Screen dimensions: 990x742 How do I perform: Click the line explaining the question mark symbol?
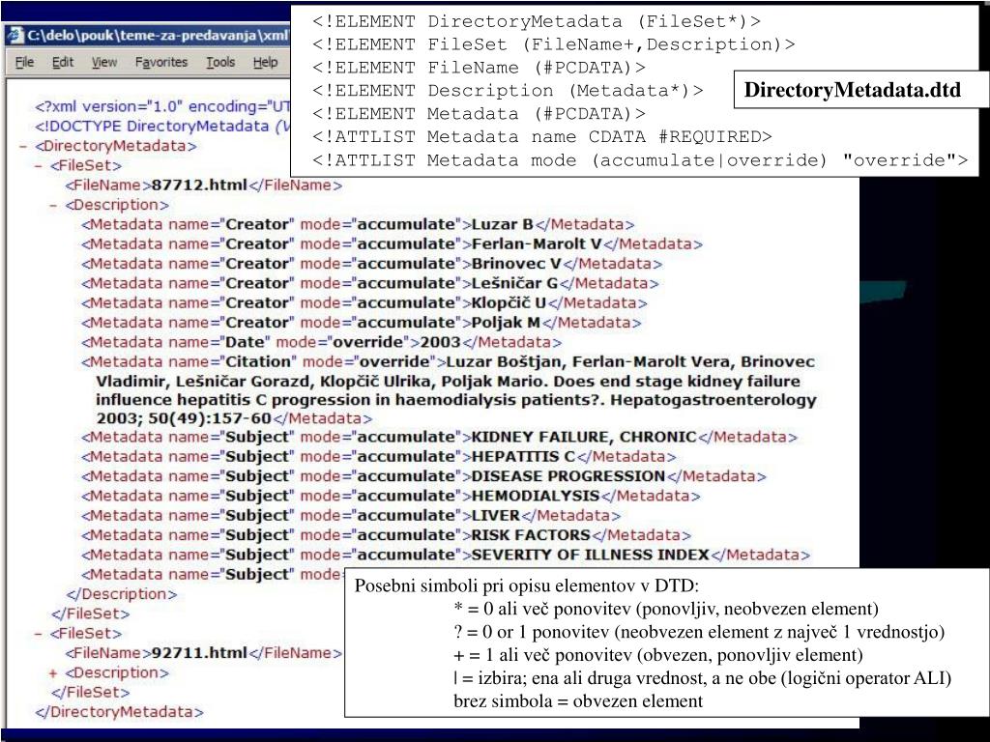click(x=699, y=632)
